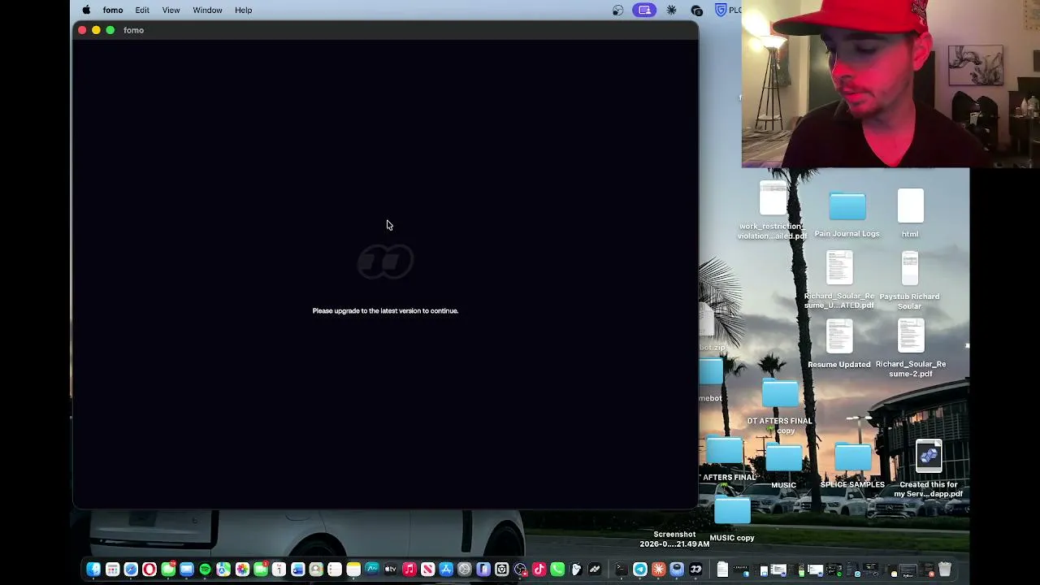Launch Telegram from the Dock
Viewport: 1040px width, 585px height.
point(640,570)
